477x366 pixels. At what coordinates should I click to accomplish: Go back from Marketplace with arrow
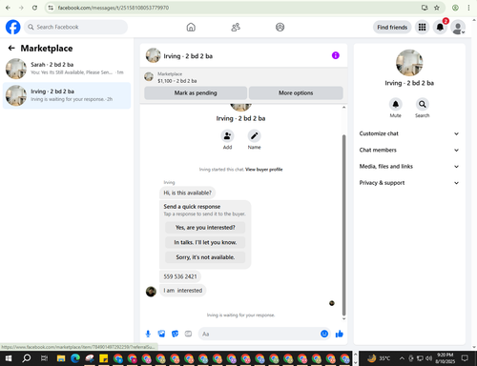(11, 48)
